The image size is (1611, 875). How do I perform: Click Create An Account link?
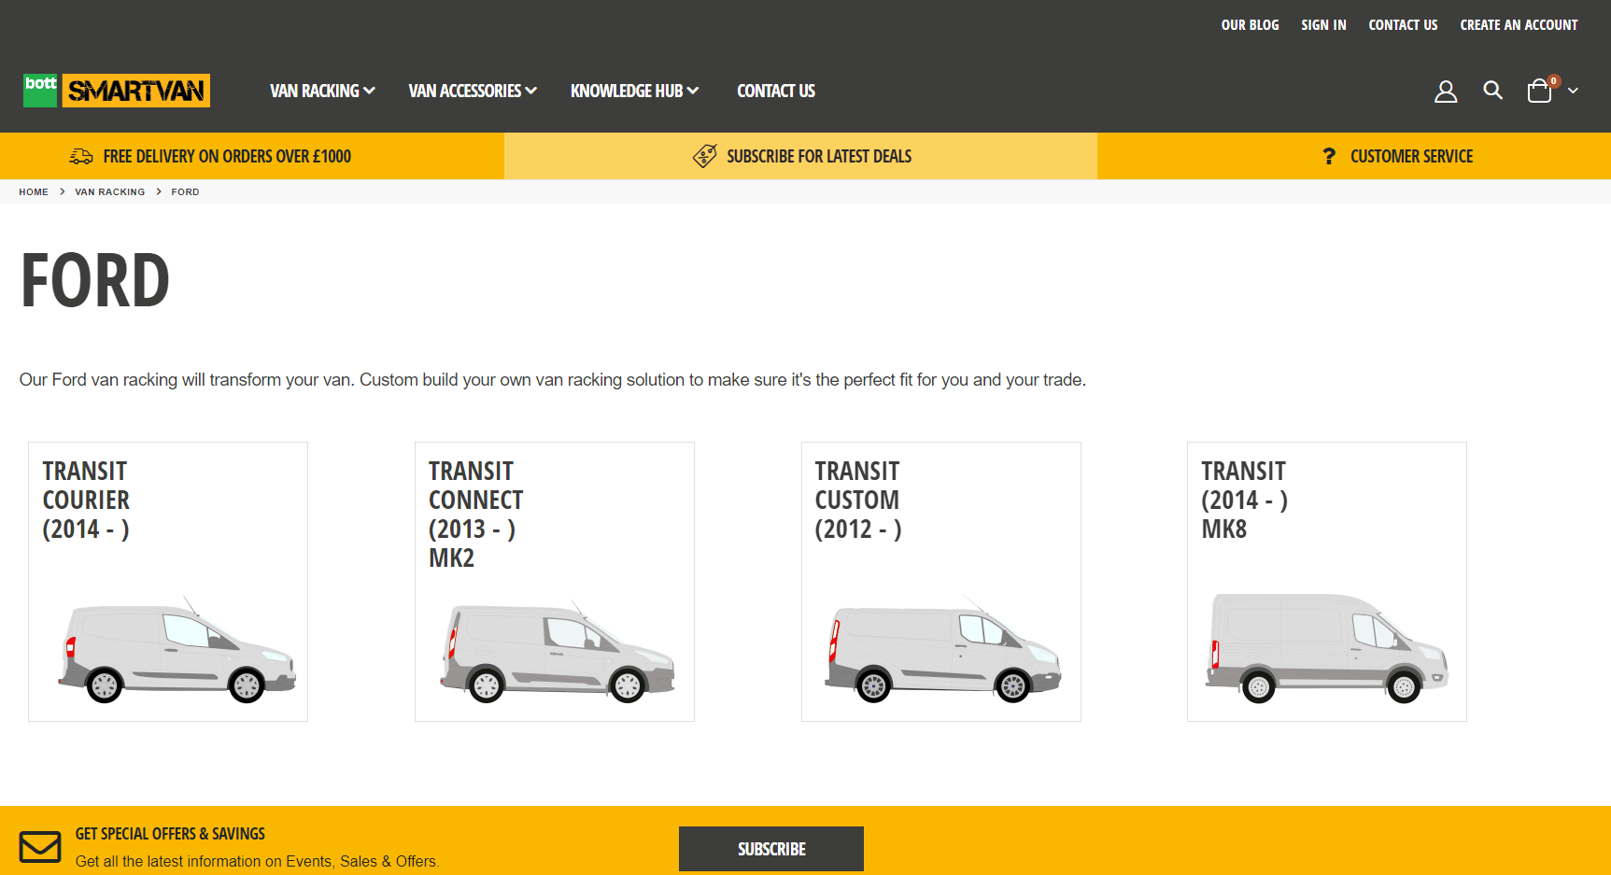tap(1519, 25)
